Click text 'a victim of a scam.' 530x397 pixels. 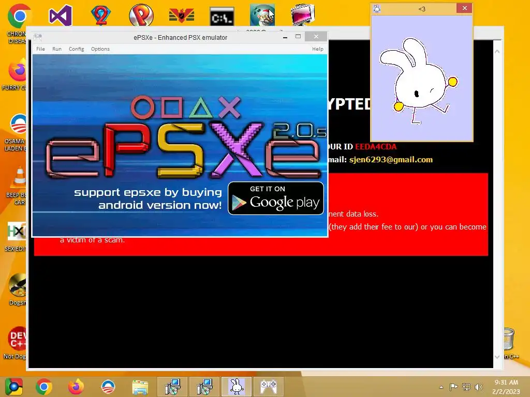[92, 240]
